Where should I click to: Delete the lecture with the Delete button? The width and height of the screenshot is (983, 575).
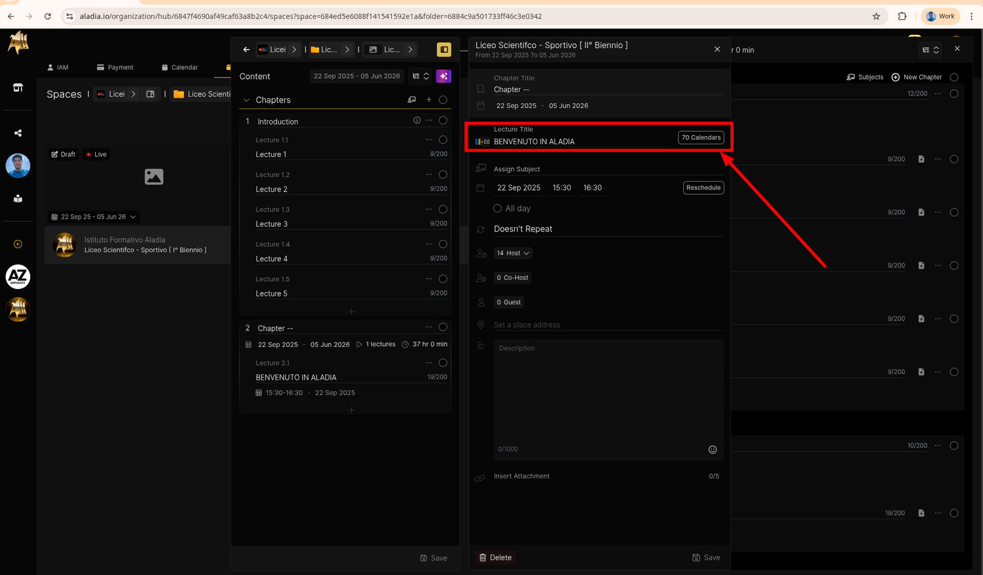tap(495, 558)
